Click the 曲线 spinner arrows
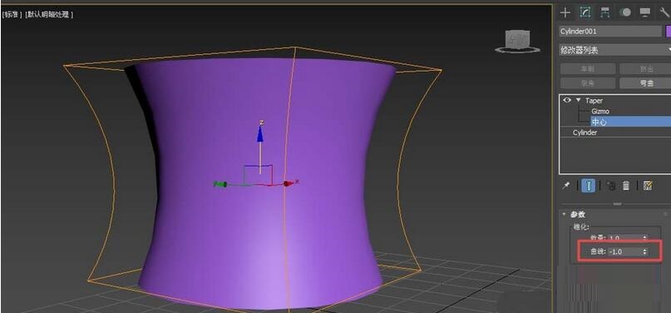 tap(645, 251)
